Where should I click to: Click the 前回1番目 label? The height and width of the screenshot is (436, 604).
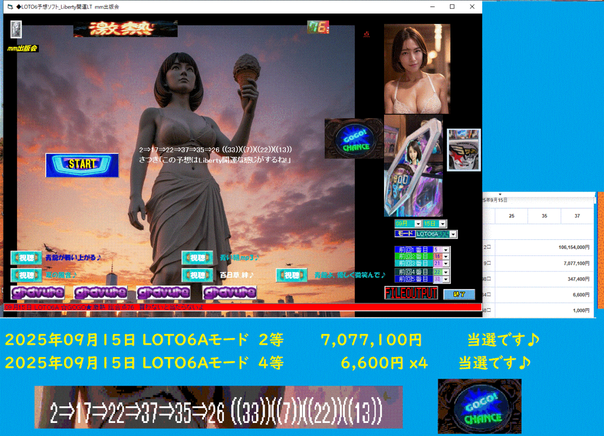click(x=413, y=250)
